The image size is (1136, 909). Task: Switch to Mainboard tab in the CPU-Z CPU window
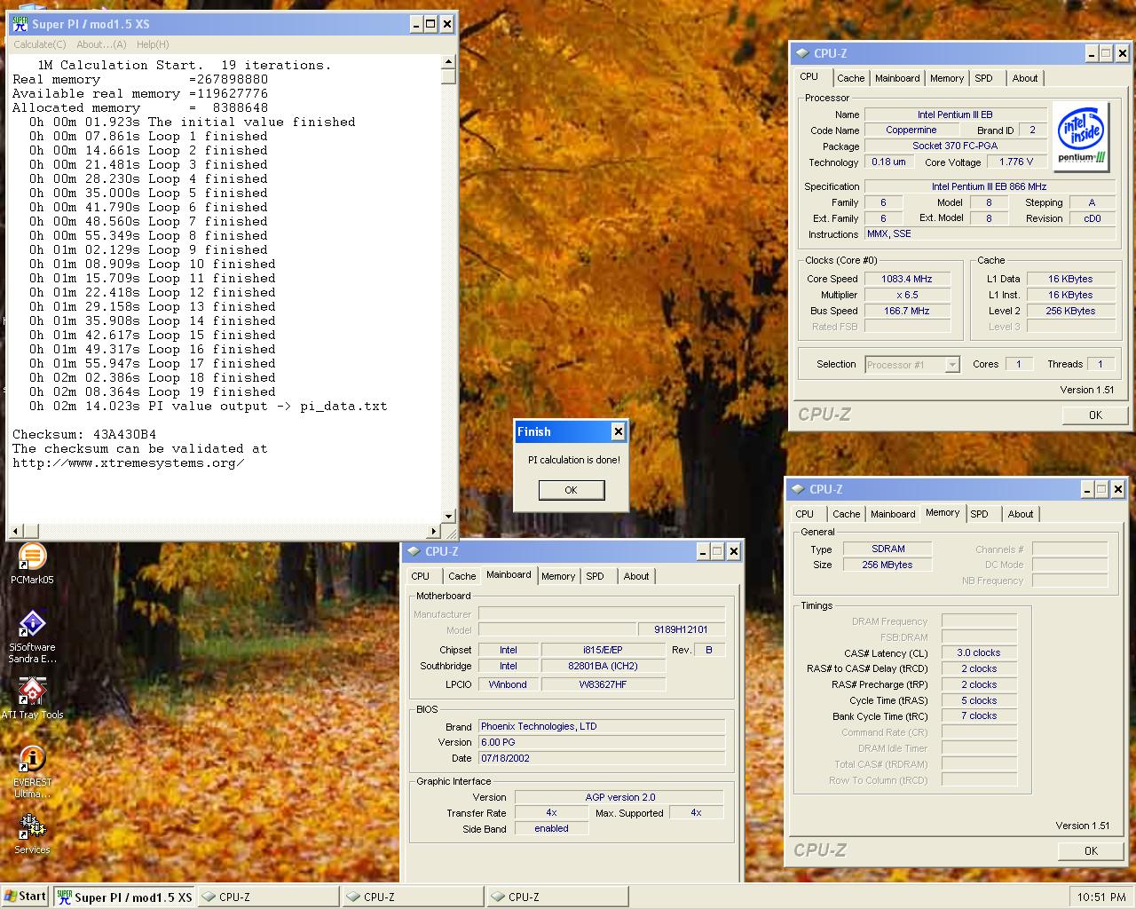pos(897,78)
